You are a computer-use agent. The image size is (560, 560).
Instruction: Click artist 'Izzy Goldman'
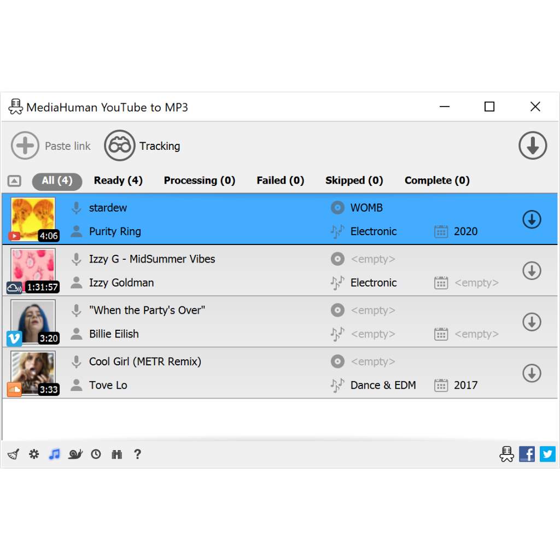click(121, 283)
